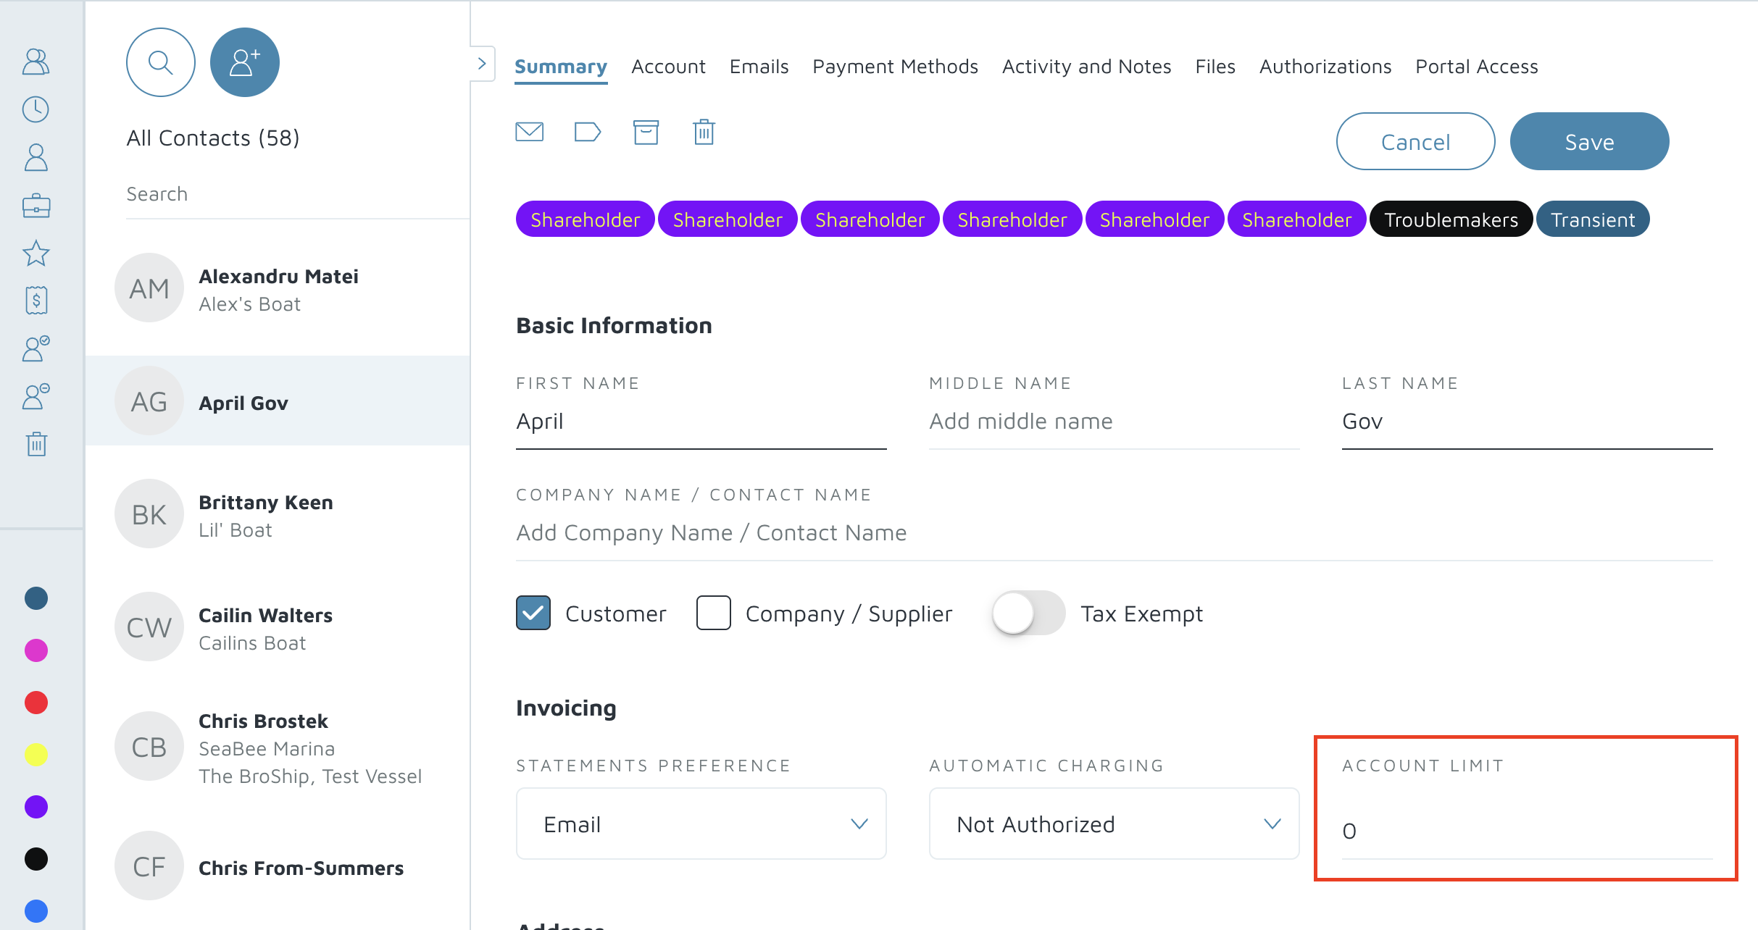Click the Cancel button
This screenshot has width=1758, height=930.
click(1415, 141)
